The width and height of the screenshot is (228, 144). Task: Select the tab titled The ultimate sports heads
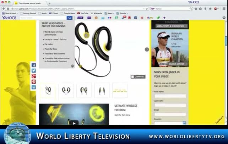tap(30, 3)
